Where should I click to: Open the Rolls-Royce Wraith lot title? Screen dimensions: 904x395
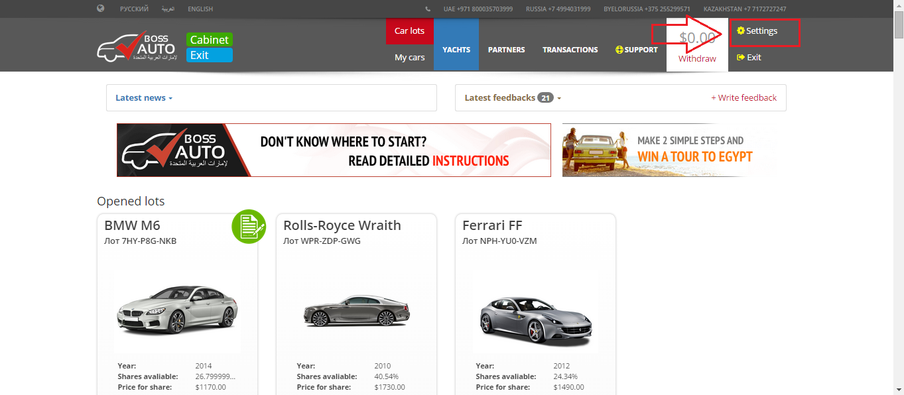[342, 225]
